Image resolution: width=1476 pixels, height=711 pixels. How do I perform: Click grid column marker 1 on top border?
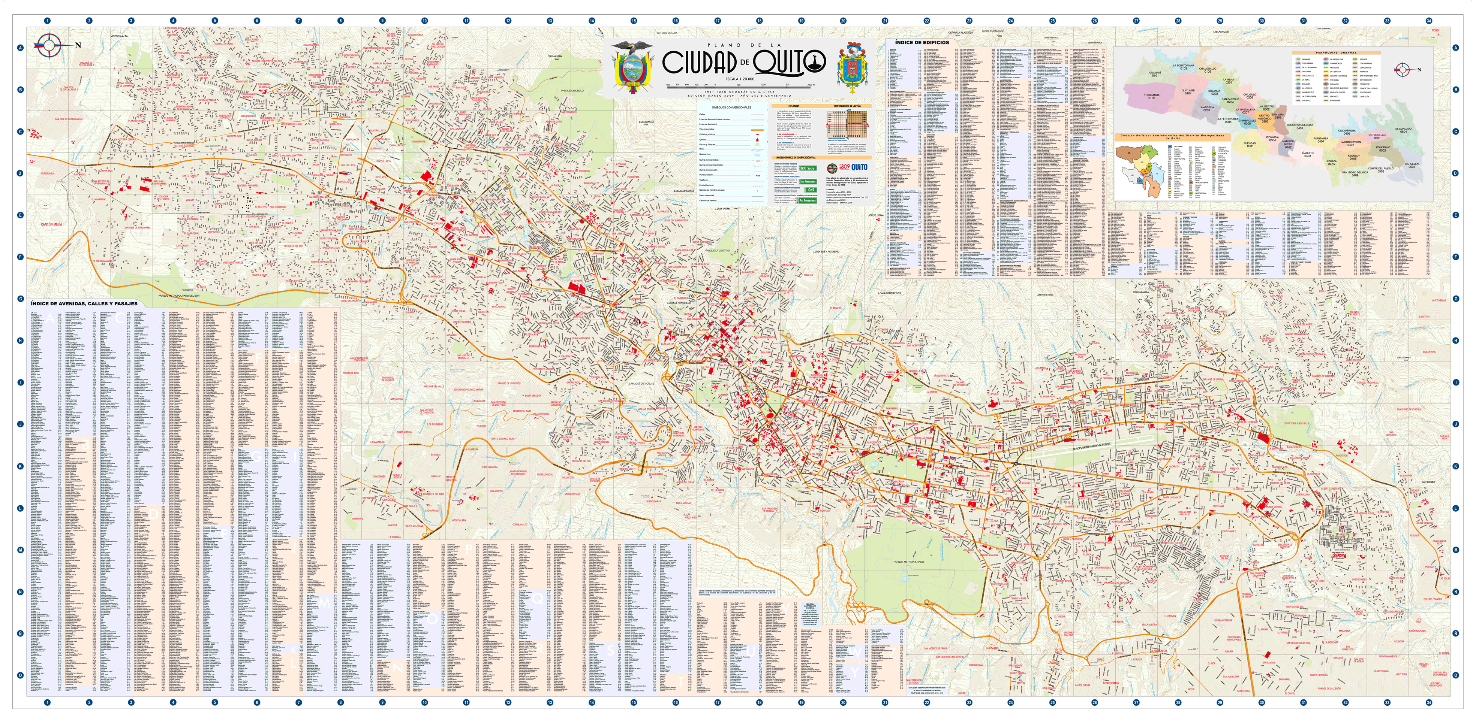pyautogui.click(x=47, y=21)
